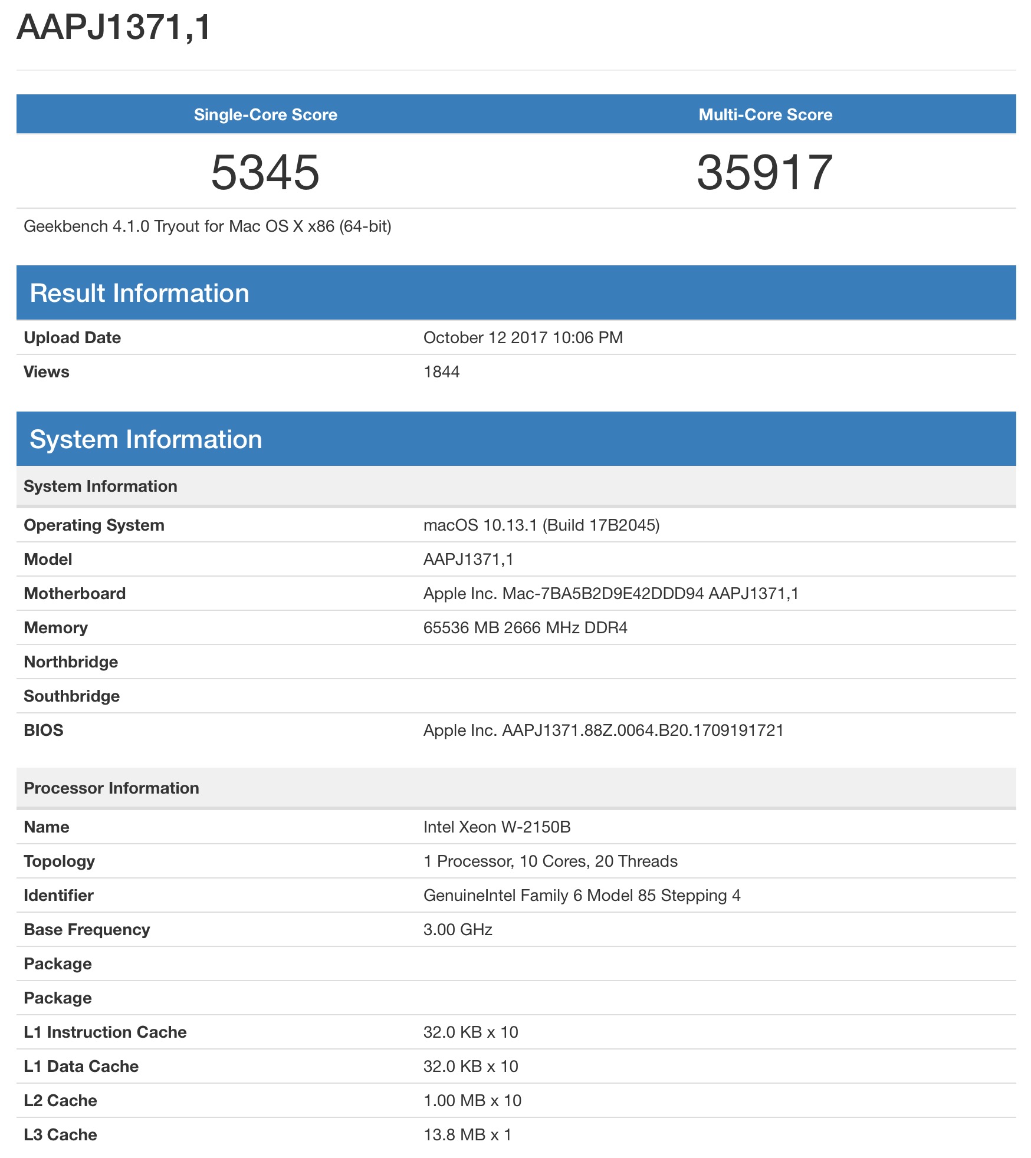Click the Geekbench 4.1.0 Tryout version text
Screen dimensions: 1031x1158
(208, 226)
